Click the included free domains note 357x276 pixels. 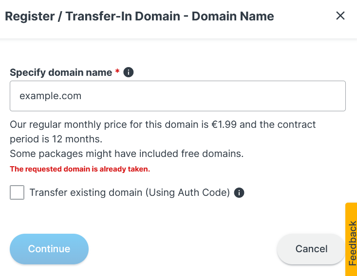click(x=127, y=154)
